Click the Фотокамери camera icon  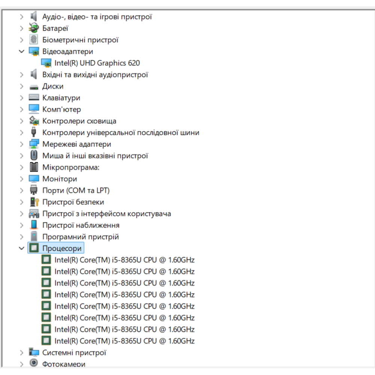tap(34, 363)
